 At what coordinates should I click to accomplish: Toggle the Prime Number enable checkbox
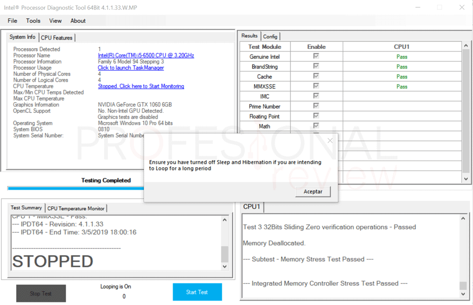click(316, 106)
